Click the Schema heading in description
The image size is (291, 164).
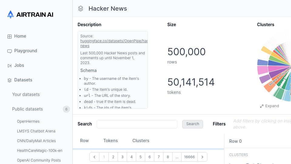click(88, 70)
